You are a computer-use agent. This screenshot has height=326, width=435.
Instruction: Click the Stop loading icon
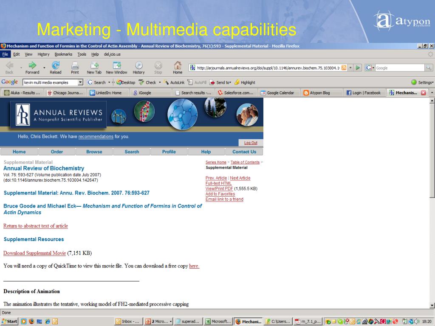click(x=158, y=65)
